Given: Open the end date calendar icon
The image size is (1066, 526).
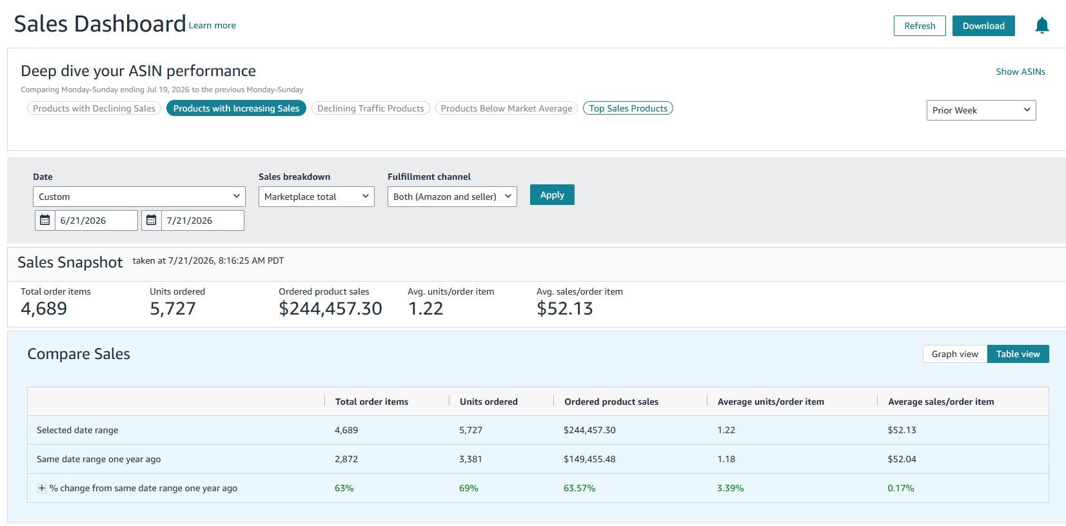Looking at the screenshot, I should tap(152, 220).
